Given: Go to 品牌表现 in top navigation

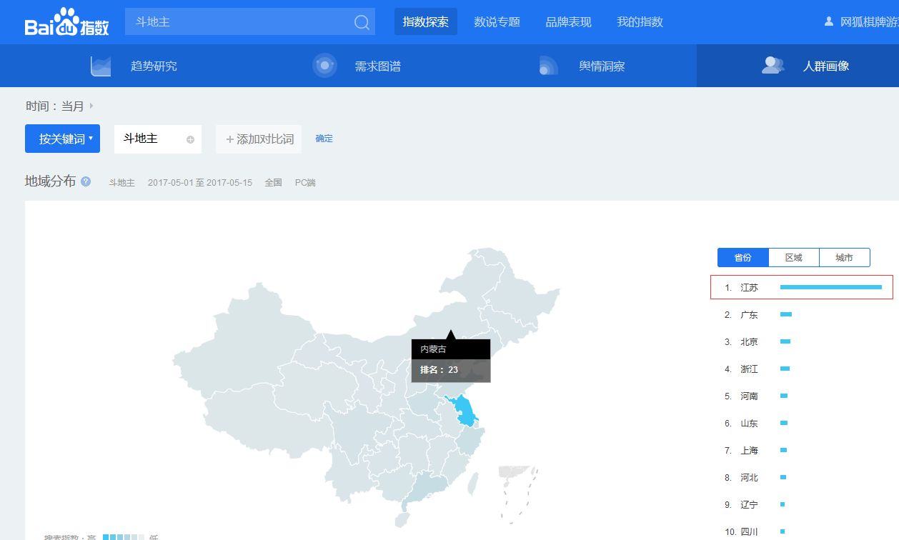Looking at the screenshot, I should [568, 22].
